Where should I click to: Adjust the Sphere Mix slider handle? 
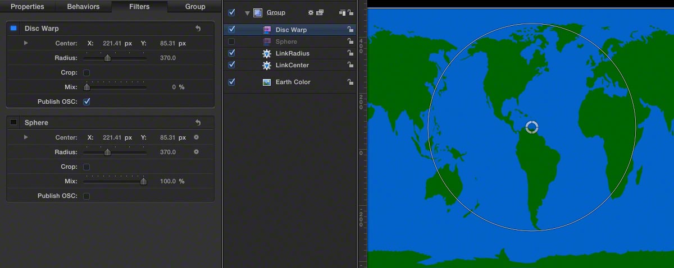pyautogui.click(x=143, y=181)
